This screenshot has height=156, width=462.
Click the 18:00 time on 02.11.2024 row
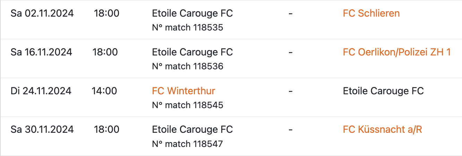[106, 14]
